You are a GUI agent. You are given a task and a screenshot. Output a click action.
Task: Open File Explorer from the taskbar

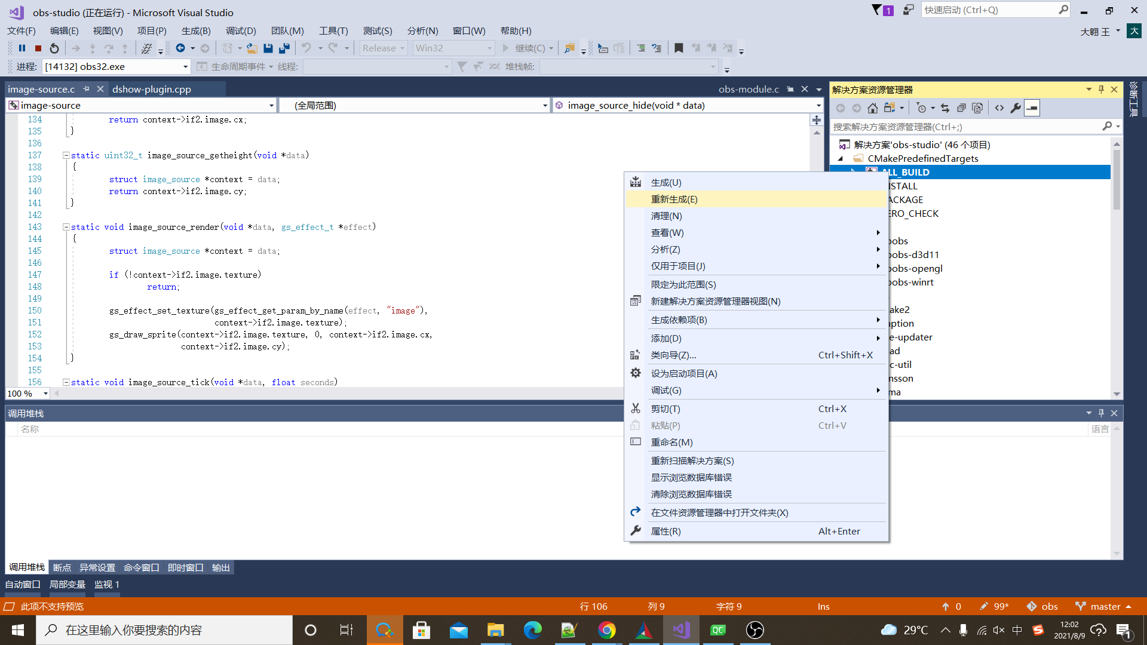pos(496,630)
